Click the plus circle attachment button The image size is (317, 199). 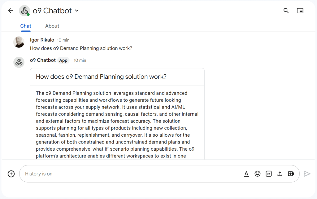[11, 174]
